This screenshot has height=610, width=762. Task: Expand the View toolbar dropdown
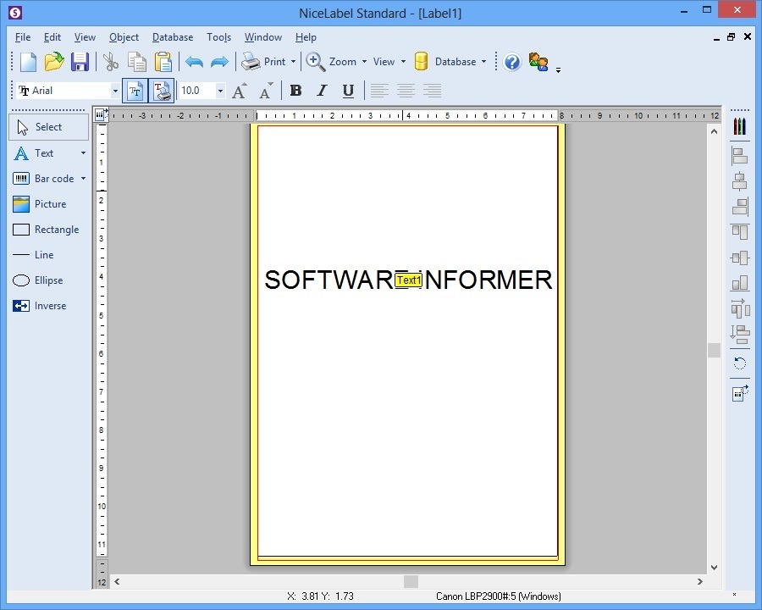(403, 62)
